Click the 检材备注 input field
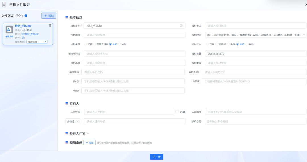The height and width of the screenshot is (162, 307). (256, 26)
